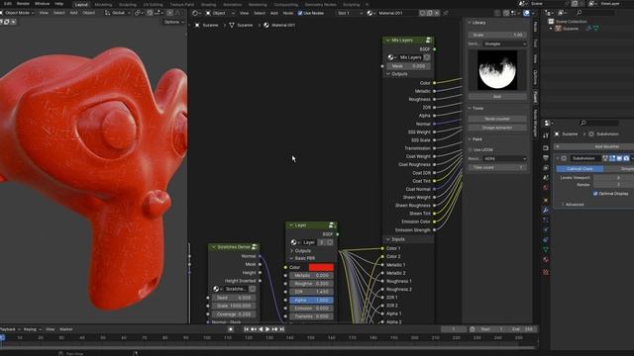Click the auto keying record button
The width and height of the screenshot is (634, 356).
pyautogui.click(x=231, y=329)
